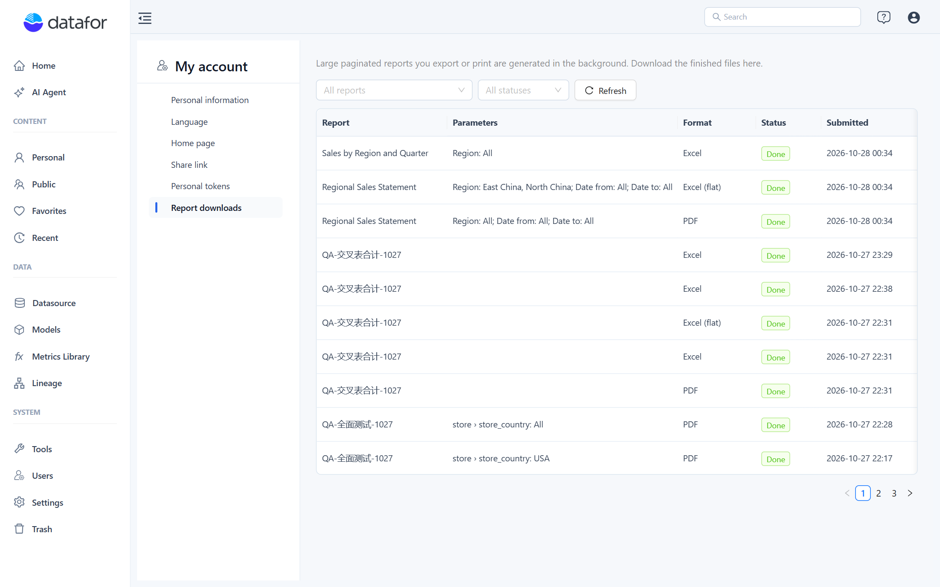Click the Tools wrench icon
Screen dimensions: 940x587
tap(19, 449)
